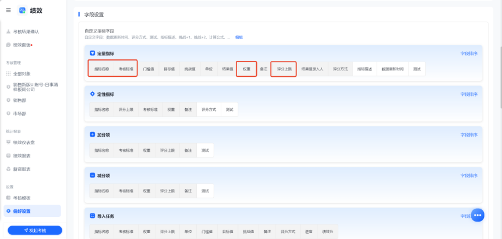The height and width of the screenshot is (239, 502).
Task: Collapse the sidebar via hamburger menu icon
Action: coord(8,10)
